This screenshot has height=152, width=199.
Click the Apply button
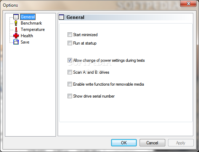pyautogui.click(x=181, y=143)
